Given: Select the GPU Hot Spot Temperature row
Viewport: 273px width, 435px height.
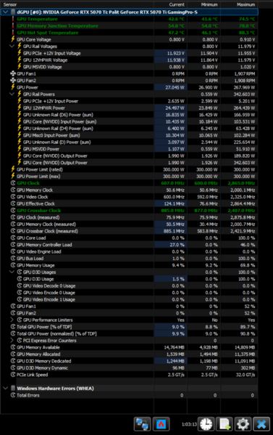Looking at the screenshot, I should click(x=129, y=33).
